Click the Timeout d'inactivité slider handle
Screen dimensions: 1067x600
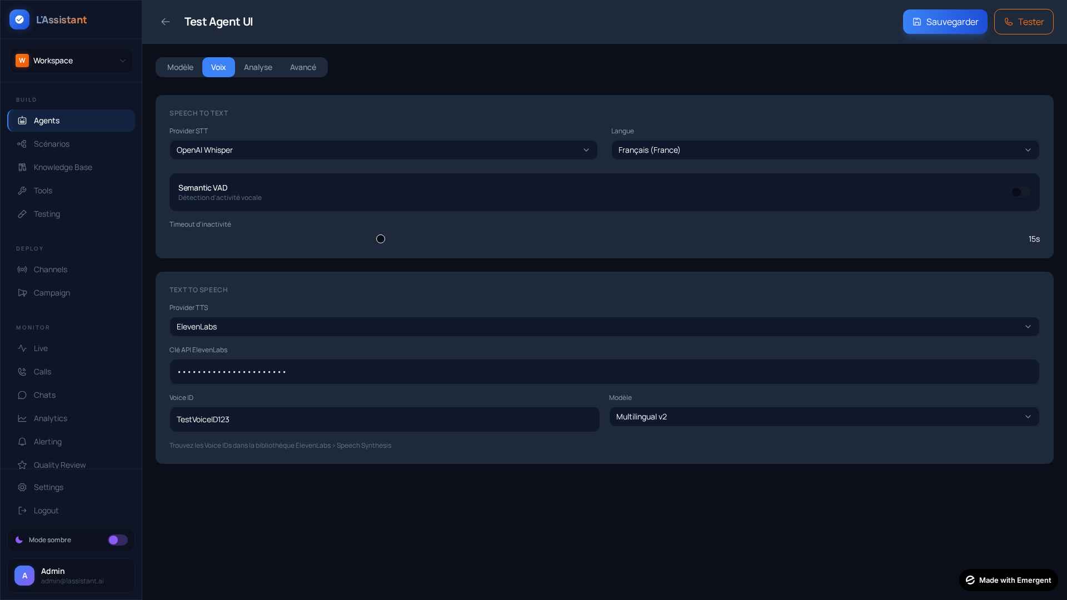[381, 239]
